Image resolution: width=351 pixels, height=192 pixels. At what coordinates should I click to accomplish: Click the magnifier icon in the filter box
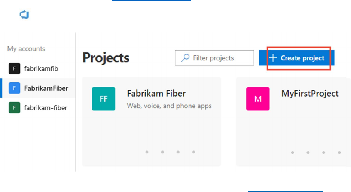(185, 58)
